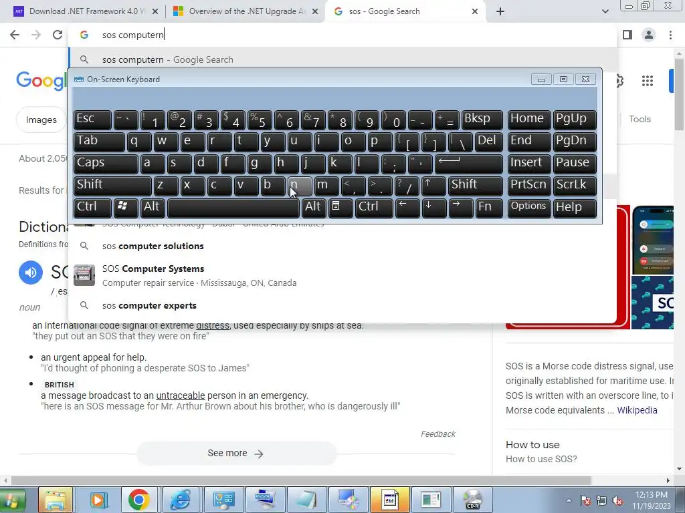Open Help on On-Screen Keyboard
685x513 pixels.
point(575,208)
